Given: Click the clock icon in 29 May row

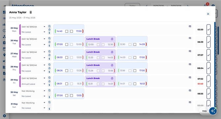Looking at the screenshot, I should 49,81.
